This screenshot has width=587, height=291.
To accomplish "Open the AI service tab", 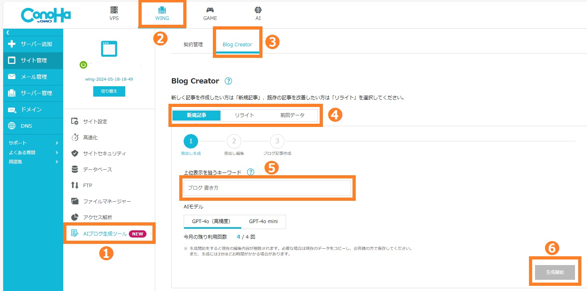I will [258, 14].
